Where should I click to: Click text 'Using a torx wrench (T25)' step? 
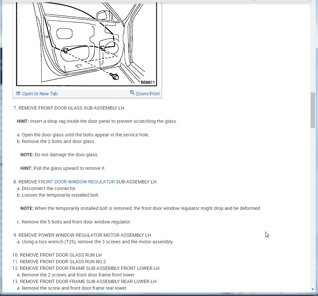95,242
